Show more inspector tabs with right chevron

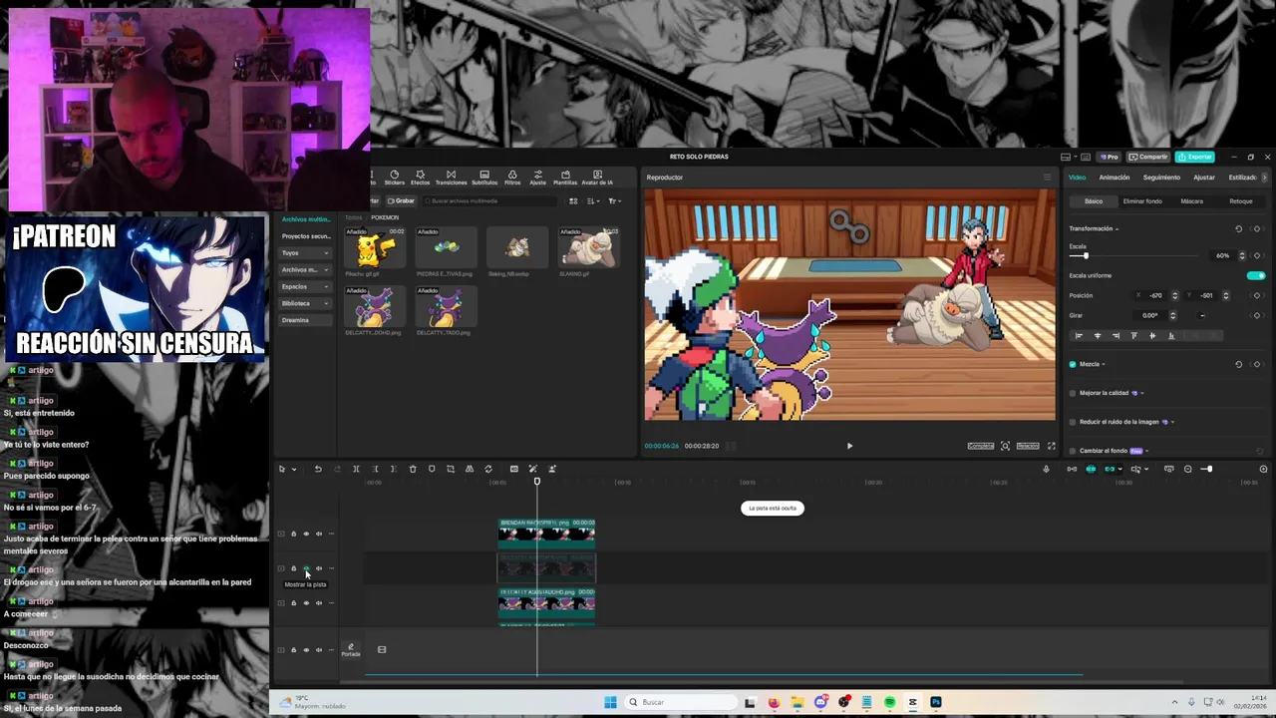(x=1265, y=178)
